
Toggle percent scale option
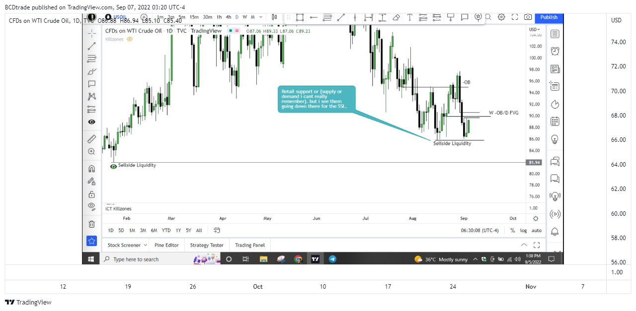click(x=513, y=230)
